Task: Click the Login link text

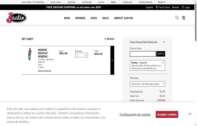Action: (x=187, y=7)
